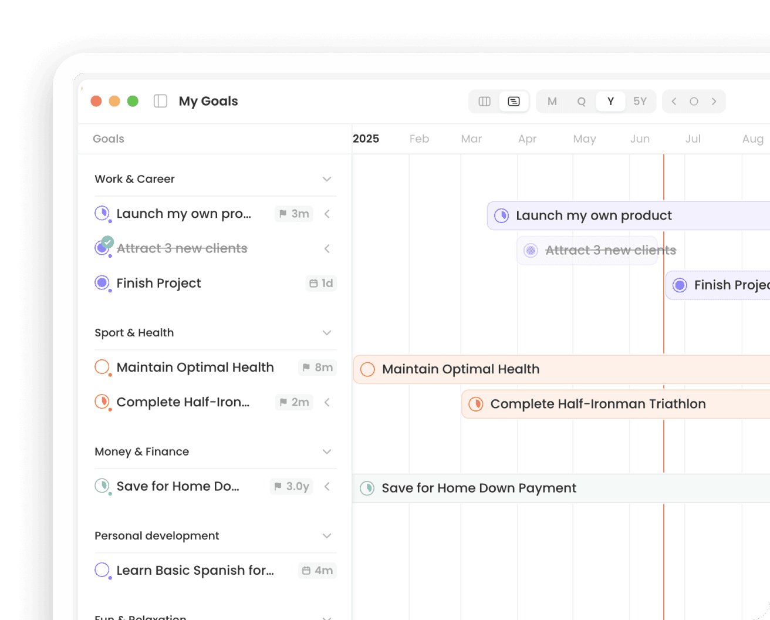Click the 3.0y flag badge on Save for Home

291,486
